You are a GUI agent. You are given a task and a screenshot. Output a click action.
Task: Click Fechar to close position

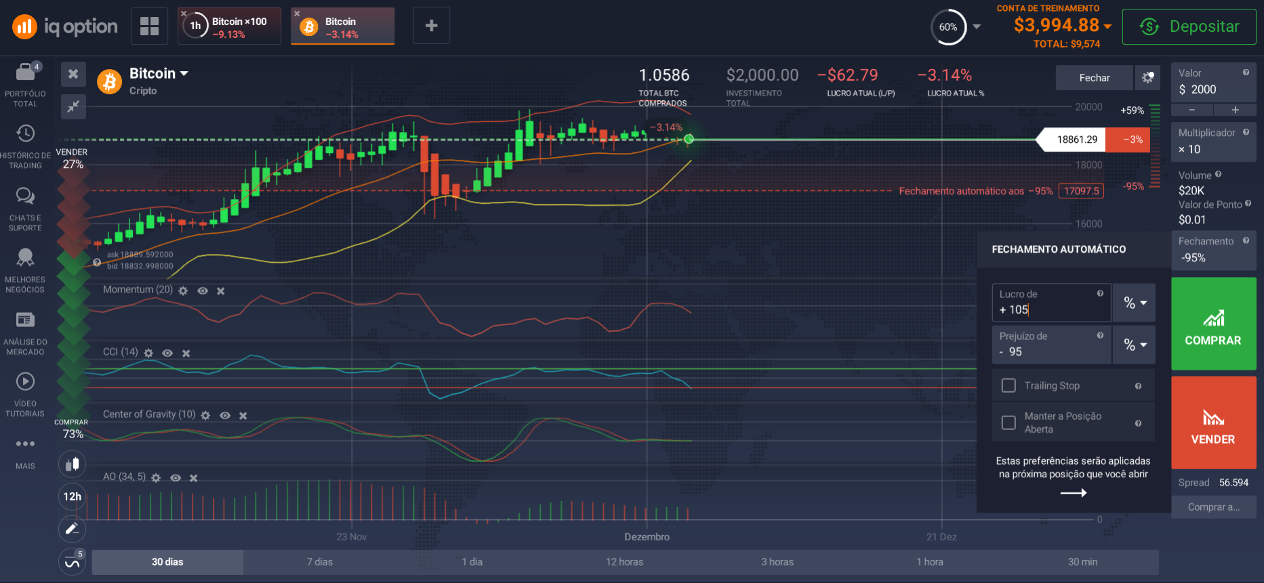(1095, 78)
